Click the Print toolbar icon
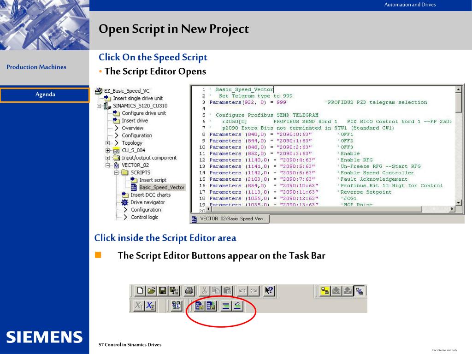Viewport: 472px width, 354px height. point(189,290)
